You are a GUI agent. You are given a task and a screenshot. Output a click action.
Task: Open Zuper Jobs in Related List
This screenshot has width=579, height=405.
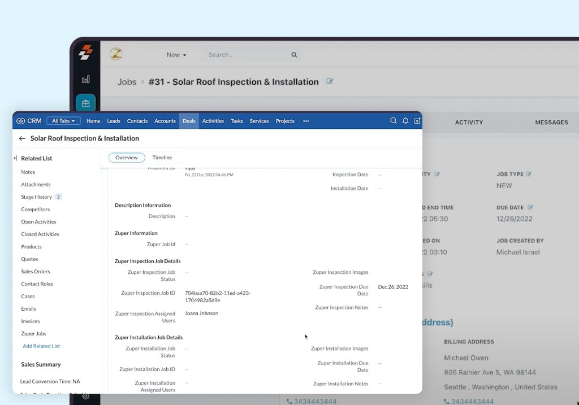[x=33, y=333]
